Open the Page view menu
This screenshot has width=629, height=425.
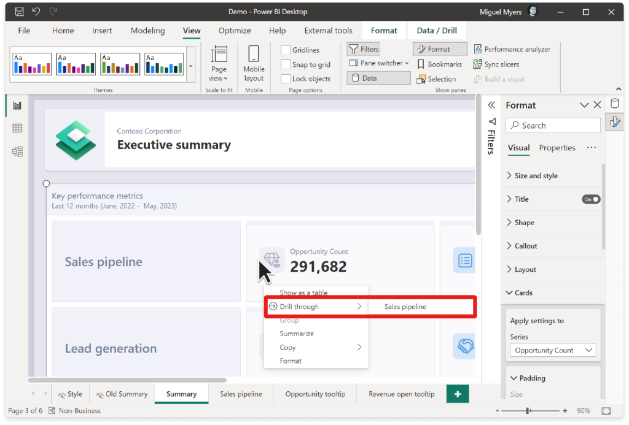click(219, 64)
